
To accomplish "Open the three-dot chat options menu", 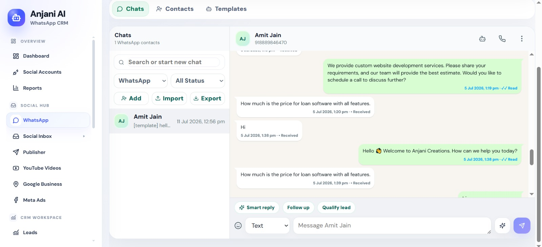I will [x=522, y=39].
